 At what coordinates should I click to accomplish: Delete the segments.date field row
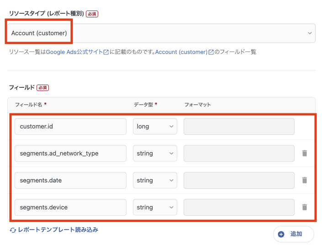tap(304, 180)
